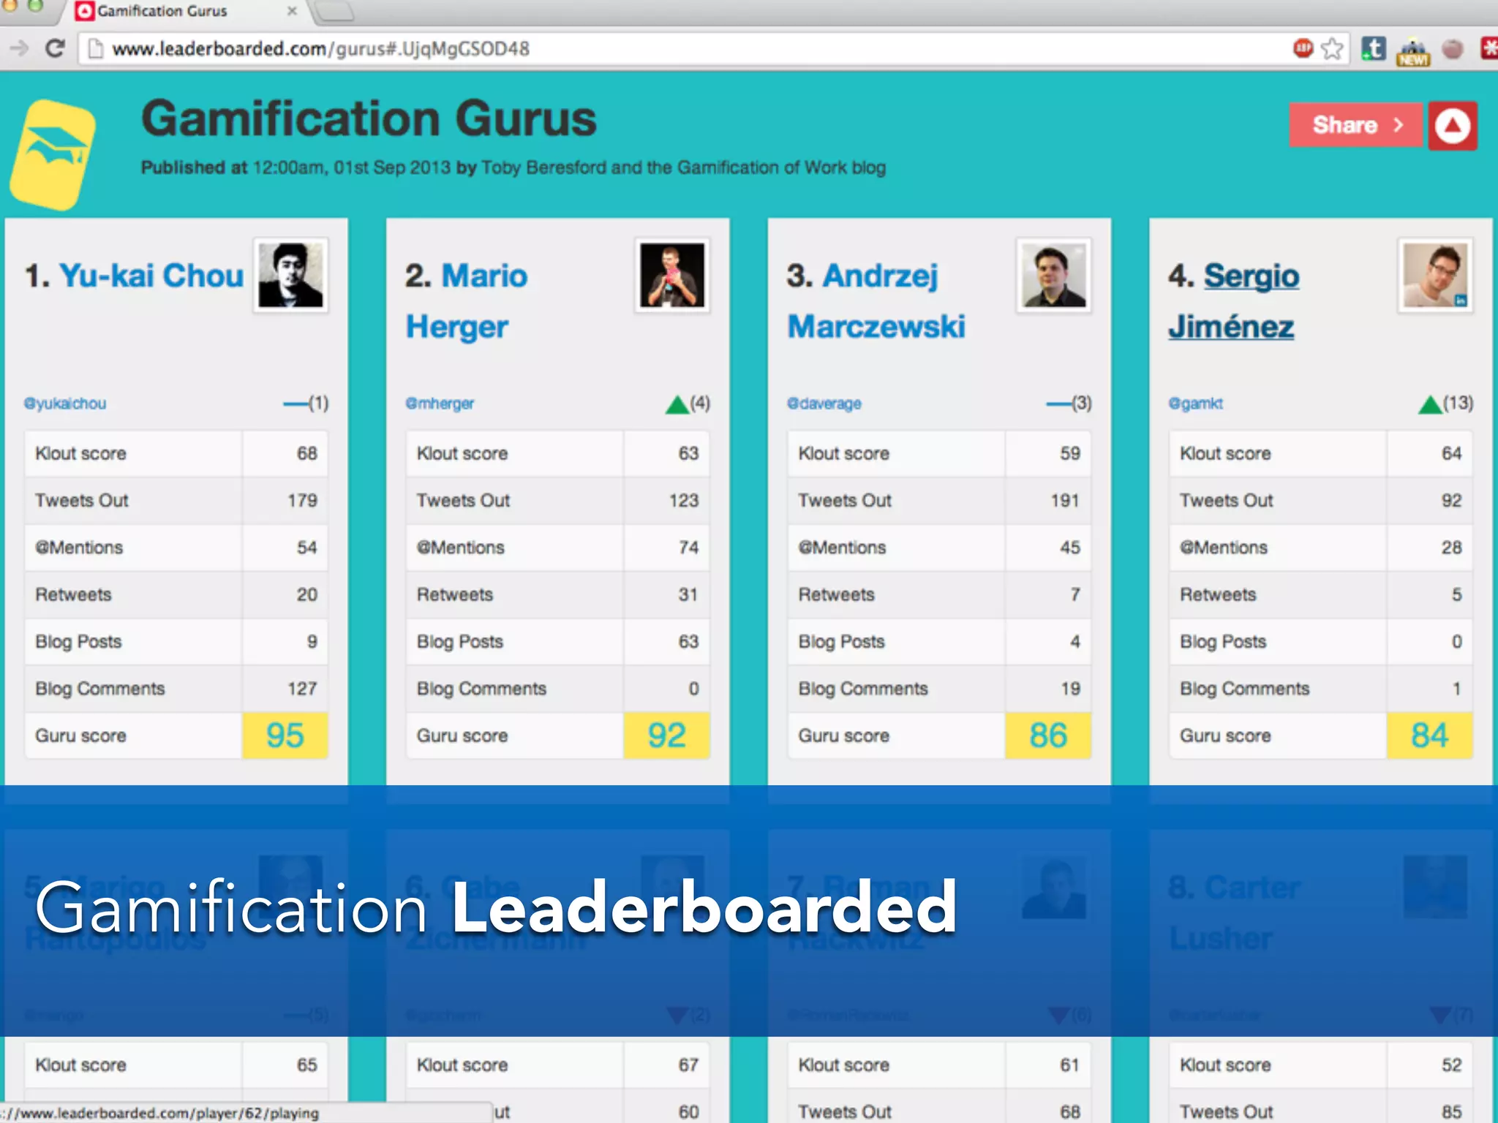This screenshot has width=1498, height=1123.
Task: Click Yu-kai Chou's Guru score 95
Action: click(285, 735)
